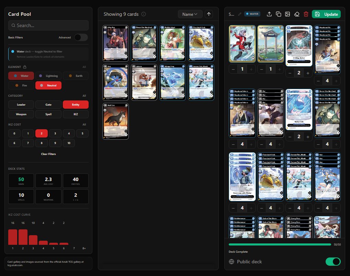Enable the Lightning element filter
Screen dimensions: 350x276
tap(48, 76)
